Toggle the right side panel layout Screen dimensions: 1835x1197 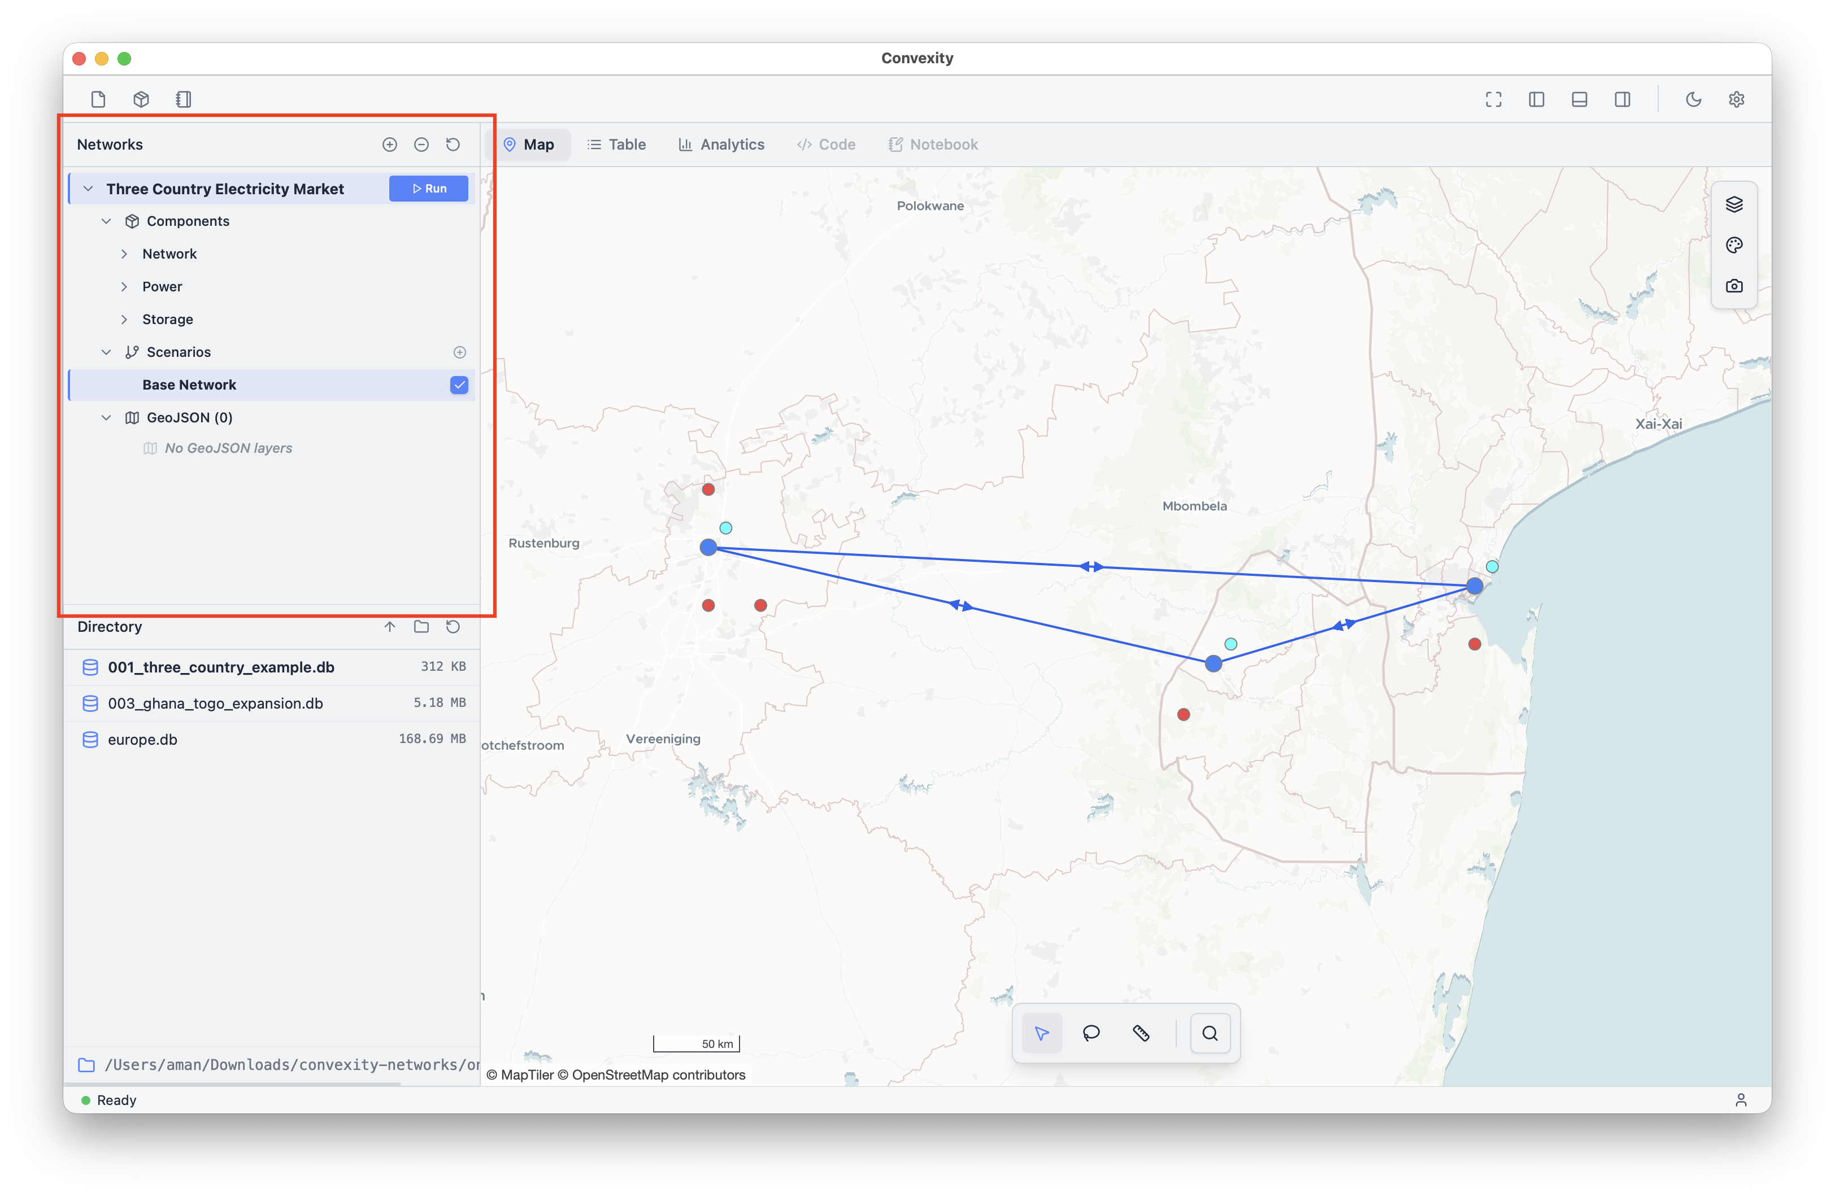point(1622,99)
